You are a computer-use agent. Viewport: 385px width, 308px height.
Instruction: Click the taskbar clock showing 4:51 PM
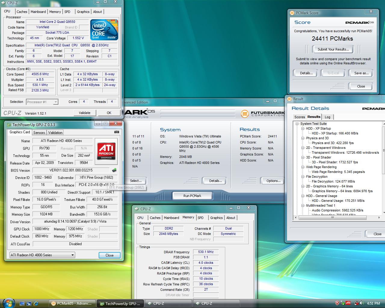373,303
